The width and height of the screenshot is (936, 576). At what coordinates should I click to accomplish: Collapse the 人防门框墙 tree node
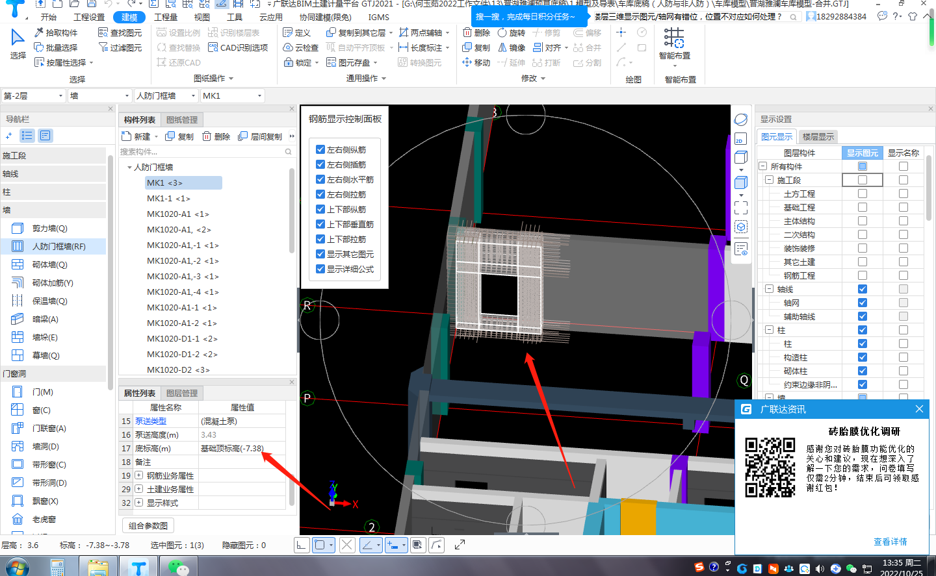(x=129, y=168)
